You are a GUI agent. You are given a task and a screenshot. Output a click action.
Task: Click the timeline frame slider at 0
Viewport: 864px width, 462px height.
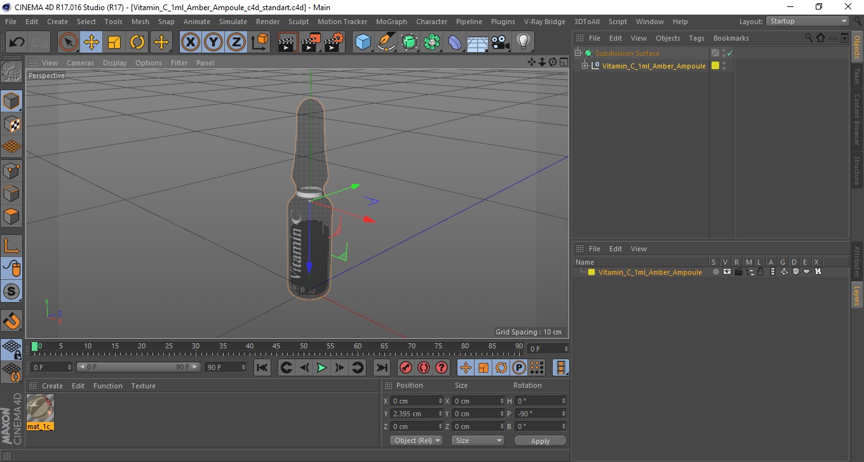pos(35,346)
